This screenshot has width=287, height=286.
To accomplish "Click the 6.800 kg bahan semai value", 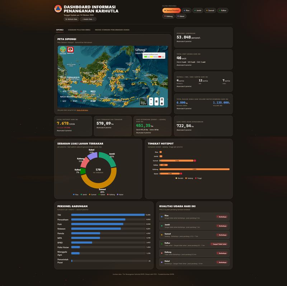I will tap(182, 103).
